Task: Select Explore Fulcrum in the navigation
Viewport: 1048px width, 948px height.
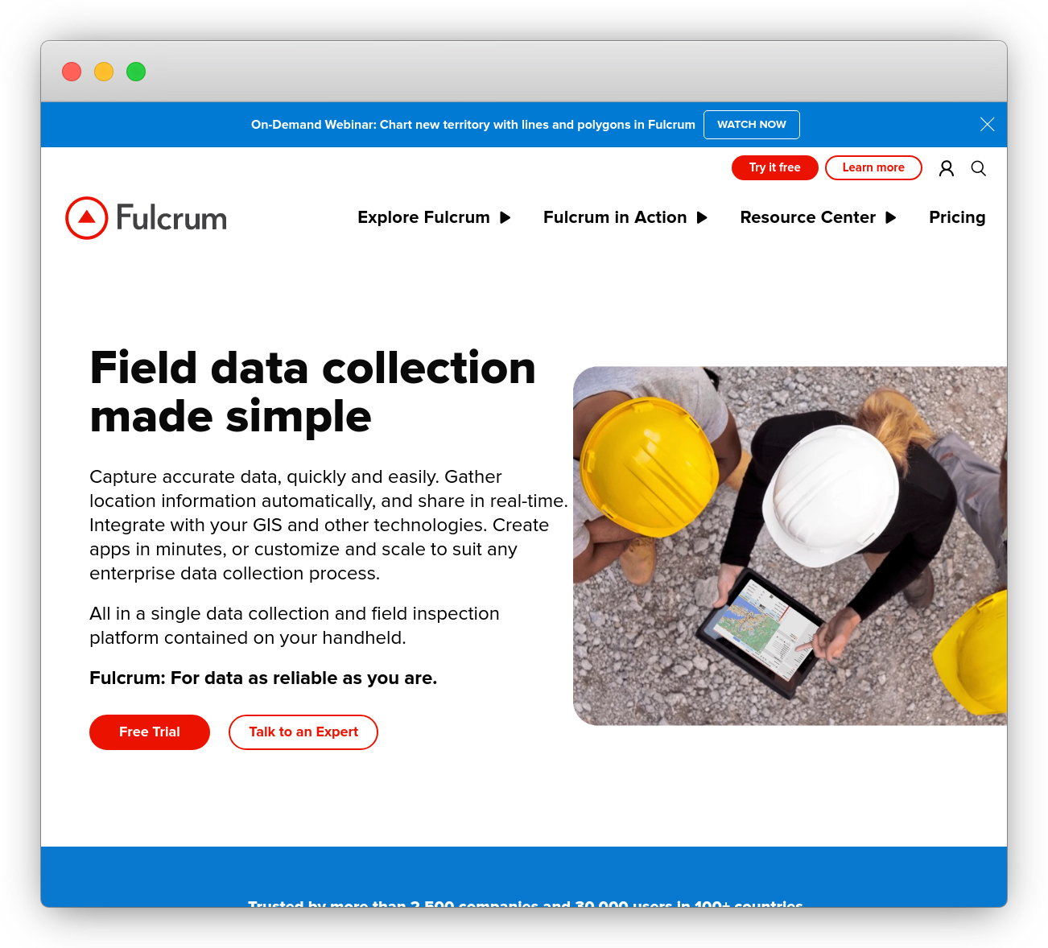Action: pyautogui.click(x=423, y=217)
